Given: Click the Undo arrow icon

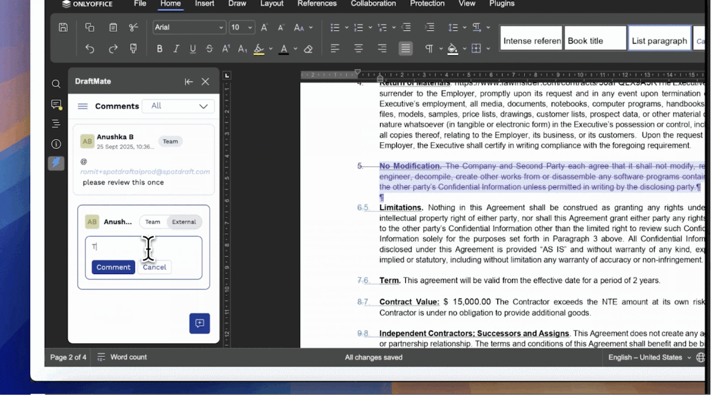Looking at the screenshot, I should pyautogui.click(x=90, y=49).
